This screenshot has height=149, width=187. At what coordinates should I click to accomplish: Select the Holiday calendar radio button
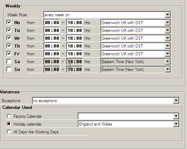click(x=9, y=124)
